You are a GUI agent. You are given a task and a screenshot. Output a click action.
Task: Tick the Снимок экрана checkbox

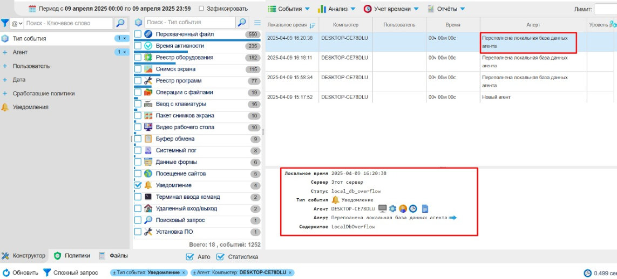(x=138, y=69)
